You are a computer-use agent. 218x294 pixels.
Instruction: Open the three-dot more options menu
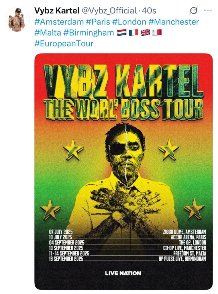208,11
